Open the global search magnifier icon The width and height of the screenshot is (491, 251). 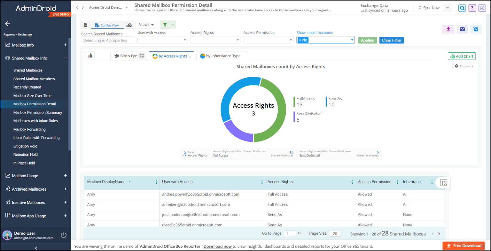tap(462, 8)
